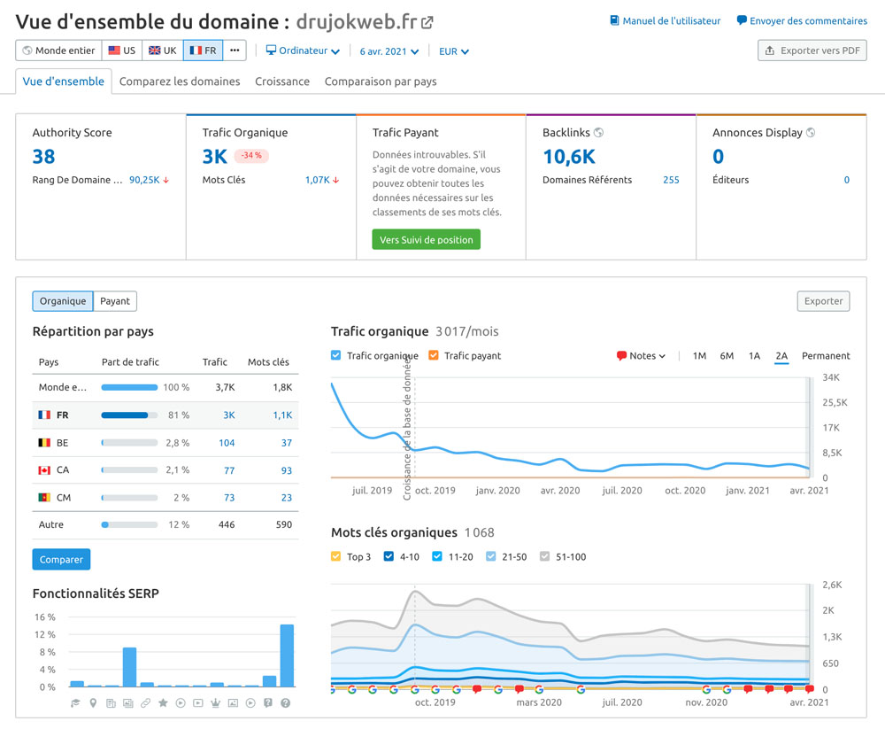Click the round question mark SERP icon
Image resolution: width=885 pixels, height=729 pixels.
click(x=286, y=703)
